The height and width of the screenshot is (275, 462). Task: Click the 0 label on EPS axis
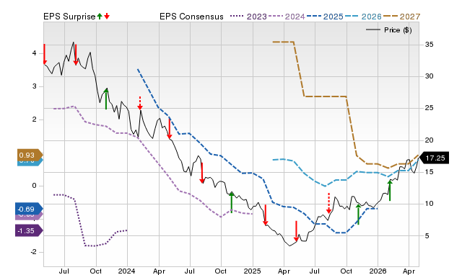34,186
